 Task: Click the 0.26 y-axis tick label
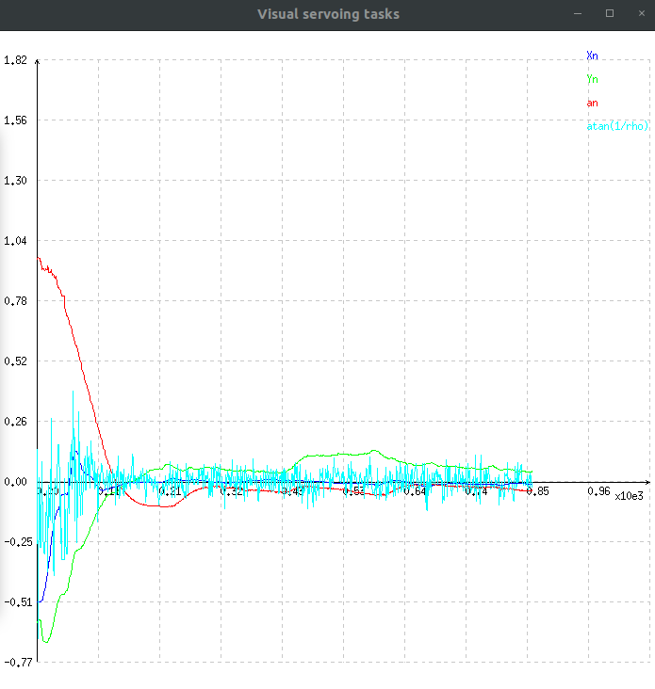(x=15, y=422)
